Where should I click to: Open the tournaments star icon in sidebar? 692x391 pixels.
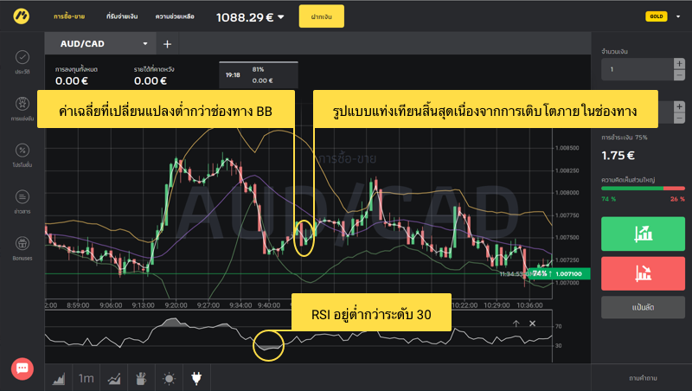tap(22, 104)
